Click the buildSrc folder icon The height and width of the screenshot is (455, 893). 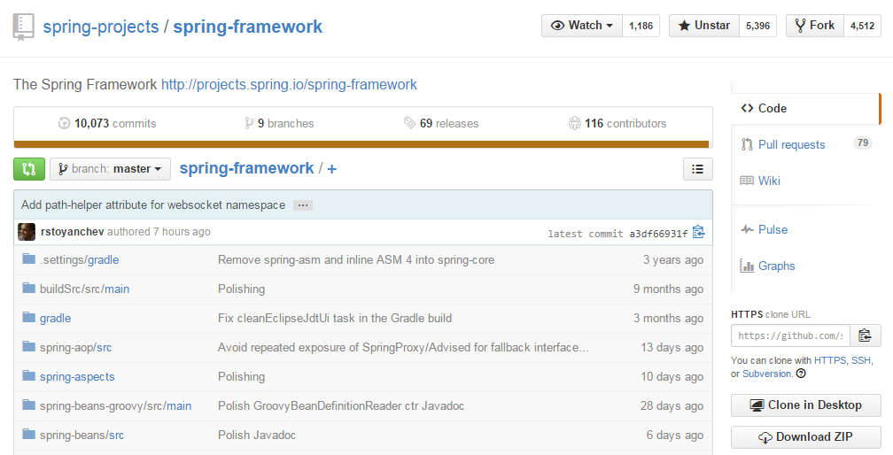coord(29,289)
